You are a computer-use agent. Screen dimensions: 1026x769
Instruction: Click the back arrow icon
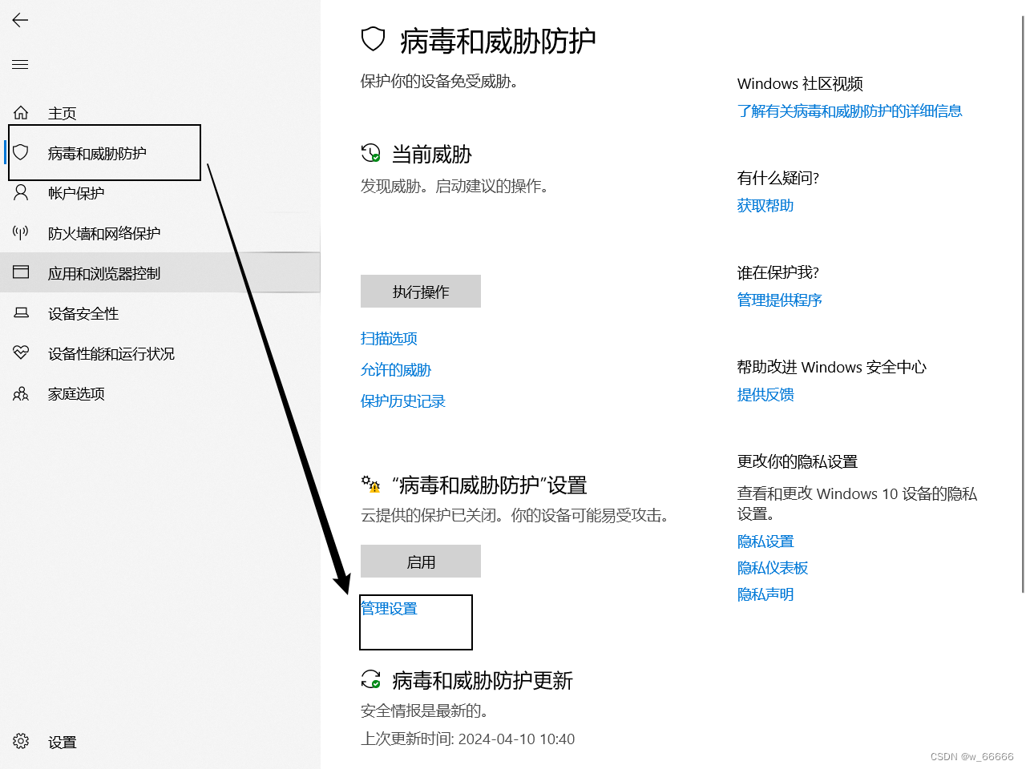point(21,20)
